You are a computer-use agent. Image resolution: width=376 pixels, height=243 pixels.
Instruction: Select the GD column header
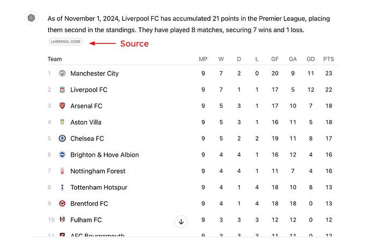(x=310, y=59)
